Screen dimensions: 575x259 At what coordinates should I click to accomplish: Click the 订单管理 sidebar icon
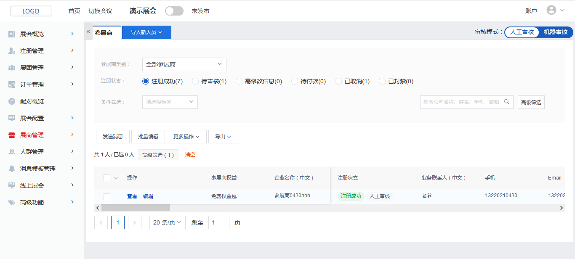(x=12, y=85)
